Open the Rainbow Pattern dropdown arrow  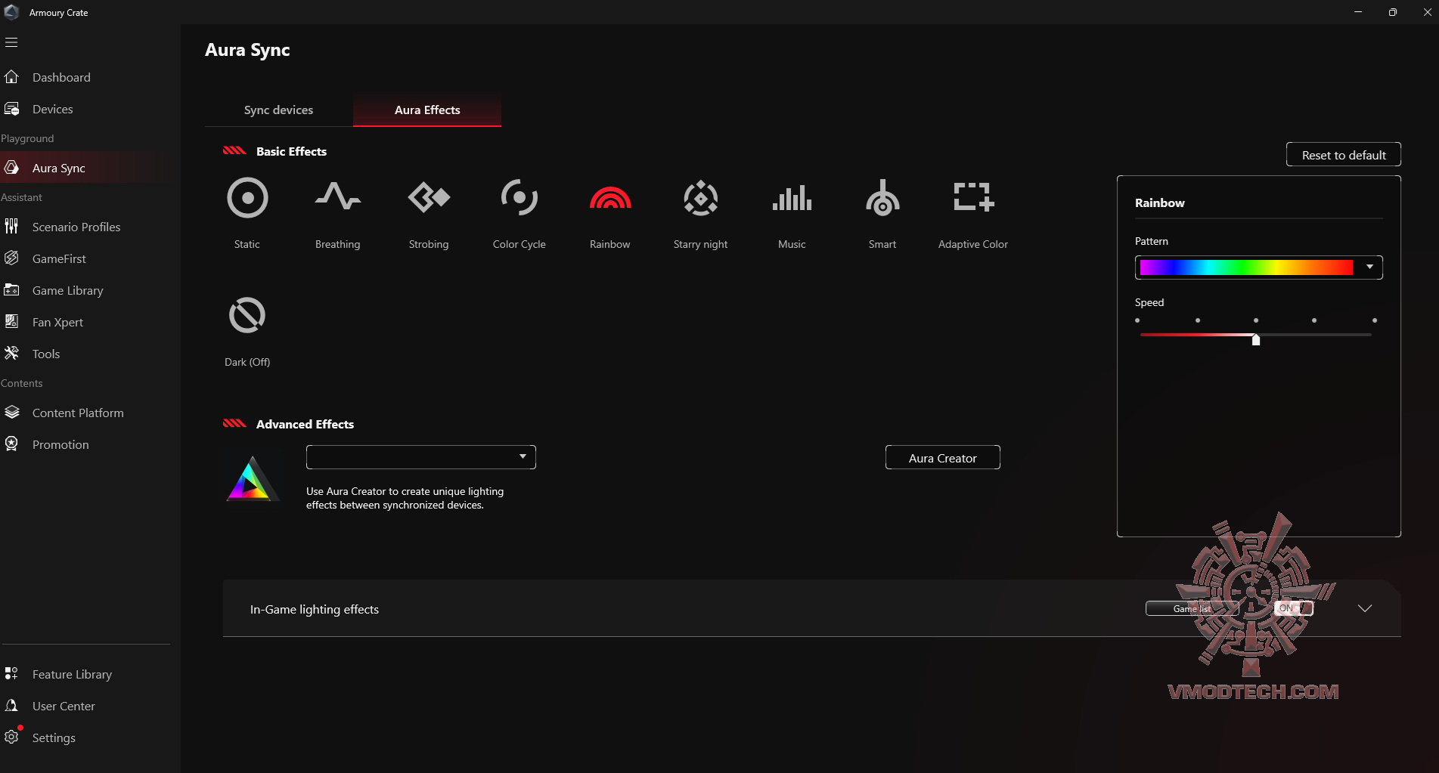pos(1369,267)
